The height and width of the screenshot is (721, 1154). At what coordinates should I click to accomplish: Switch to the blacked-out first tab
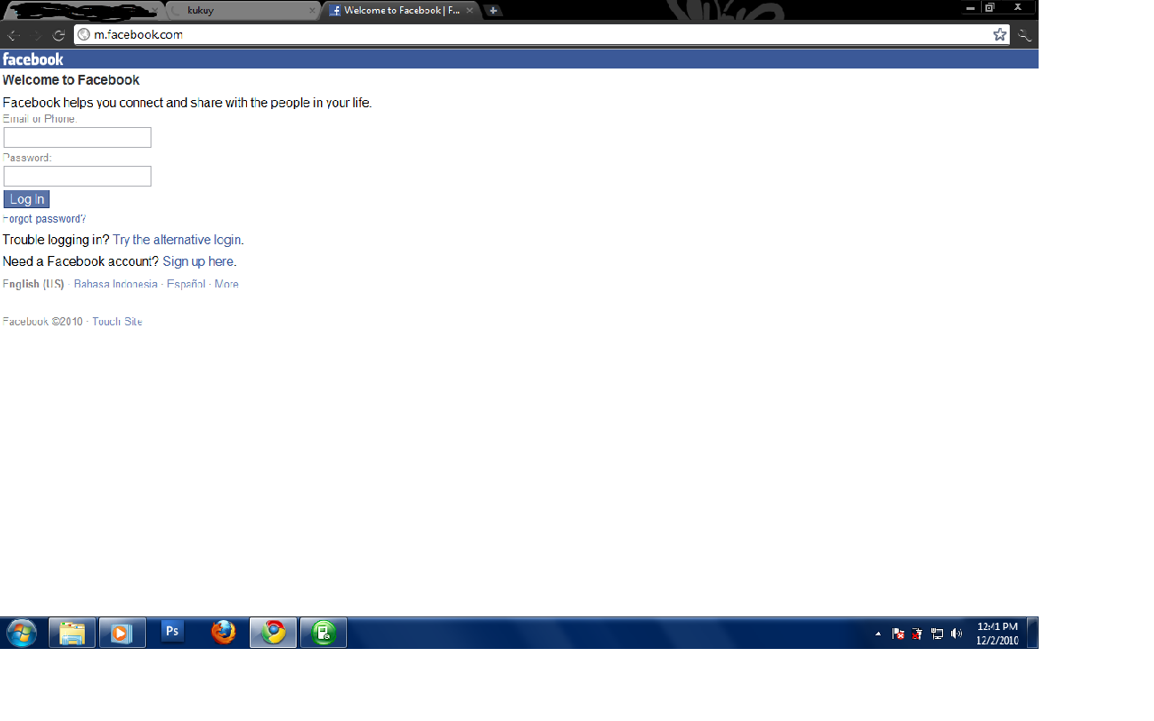tap(83, 11)
